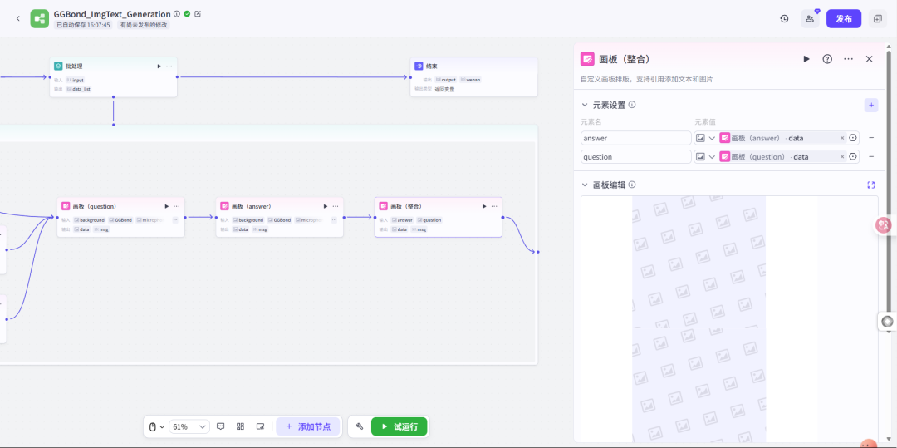Screen dimensions: 897x448
Task: Open type dropdown for the question element
Action: tap(706, 157)
